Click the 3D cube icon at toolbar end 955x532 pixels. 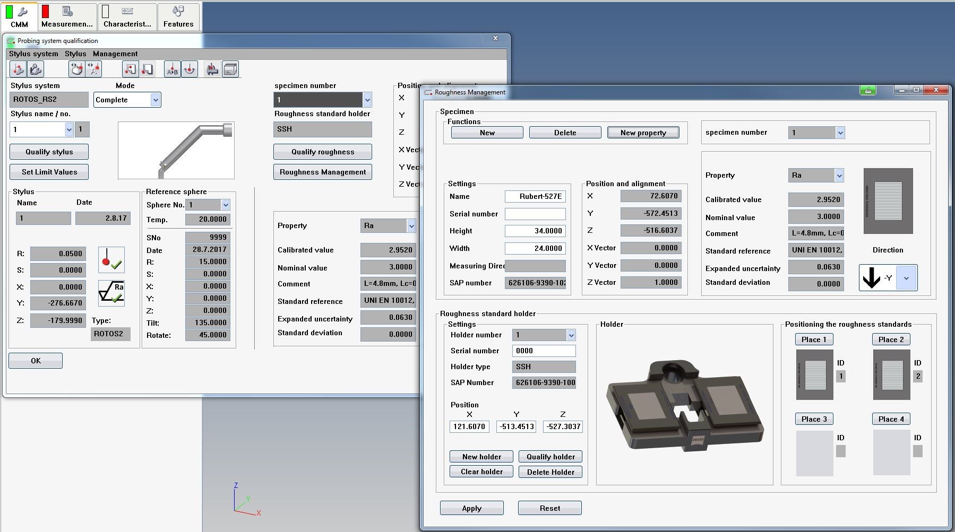(x=229, y=68)
